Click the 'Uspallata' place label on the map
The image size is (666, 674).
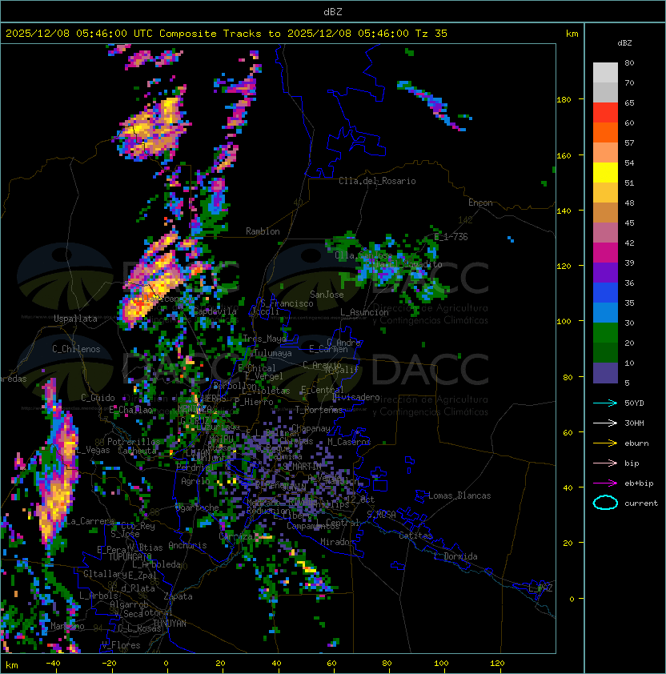(x=75, y=319)
